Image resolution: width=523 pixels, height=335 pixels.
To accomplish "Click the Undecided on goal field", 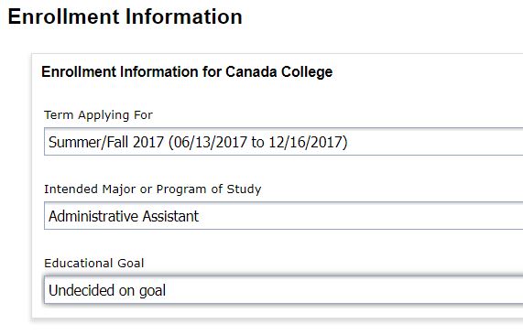I will click(x=284, y=289).
